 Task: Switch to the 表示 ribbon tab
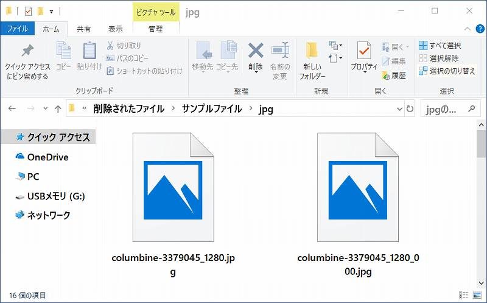pos(115,29)
